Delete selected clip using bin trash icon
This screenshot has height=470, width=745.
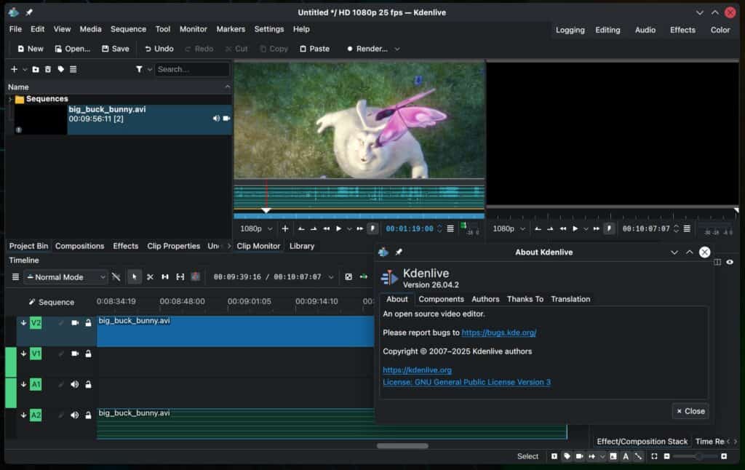tap(48, 69)
